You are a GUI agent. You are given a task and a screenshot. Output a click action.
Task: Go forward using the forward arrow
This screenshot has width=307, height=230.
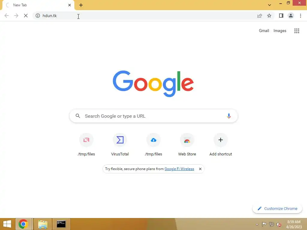(16, 16)
